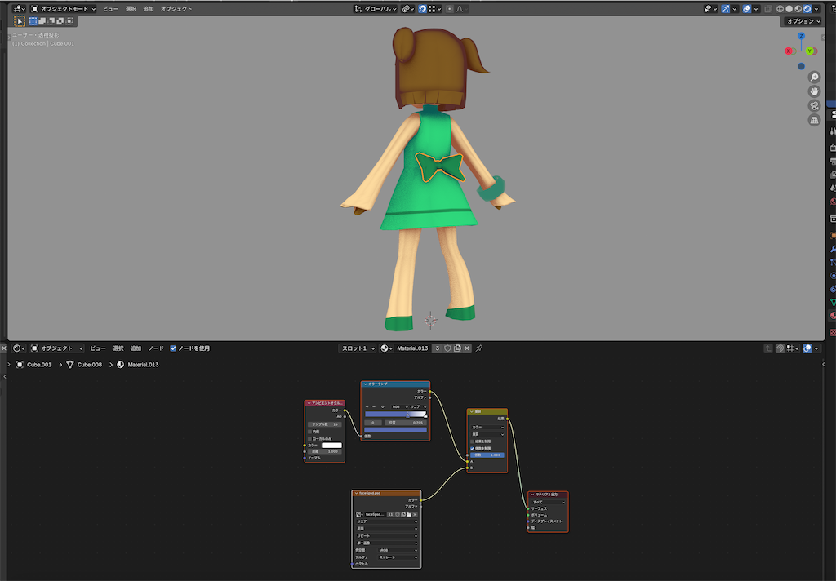This screenshot has width=836, height=581.
Task: Open すべて target dropdown in Material Output
Action: pyautogui.click(x=548, y=502)
